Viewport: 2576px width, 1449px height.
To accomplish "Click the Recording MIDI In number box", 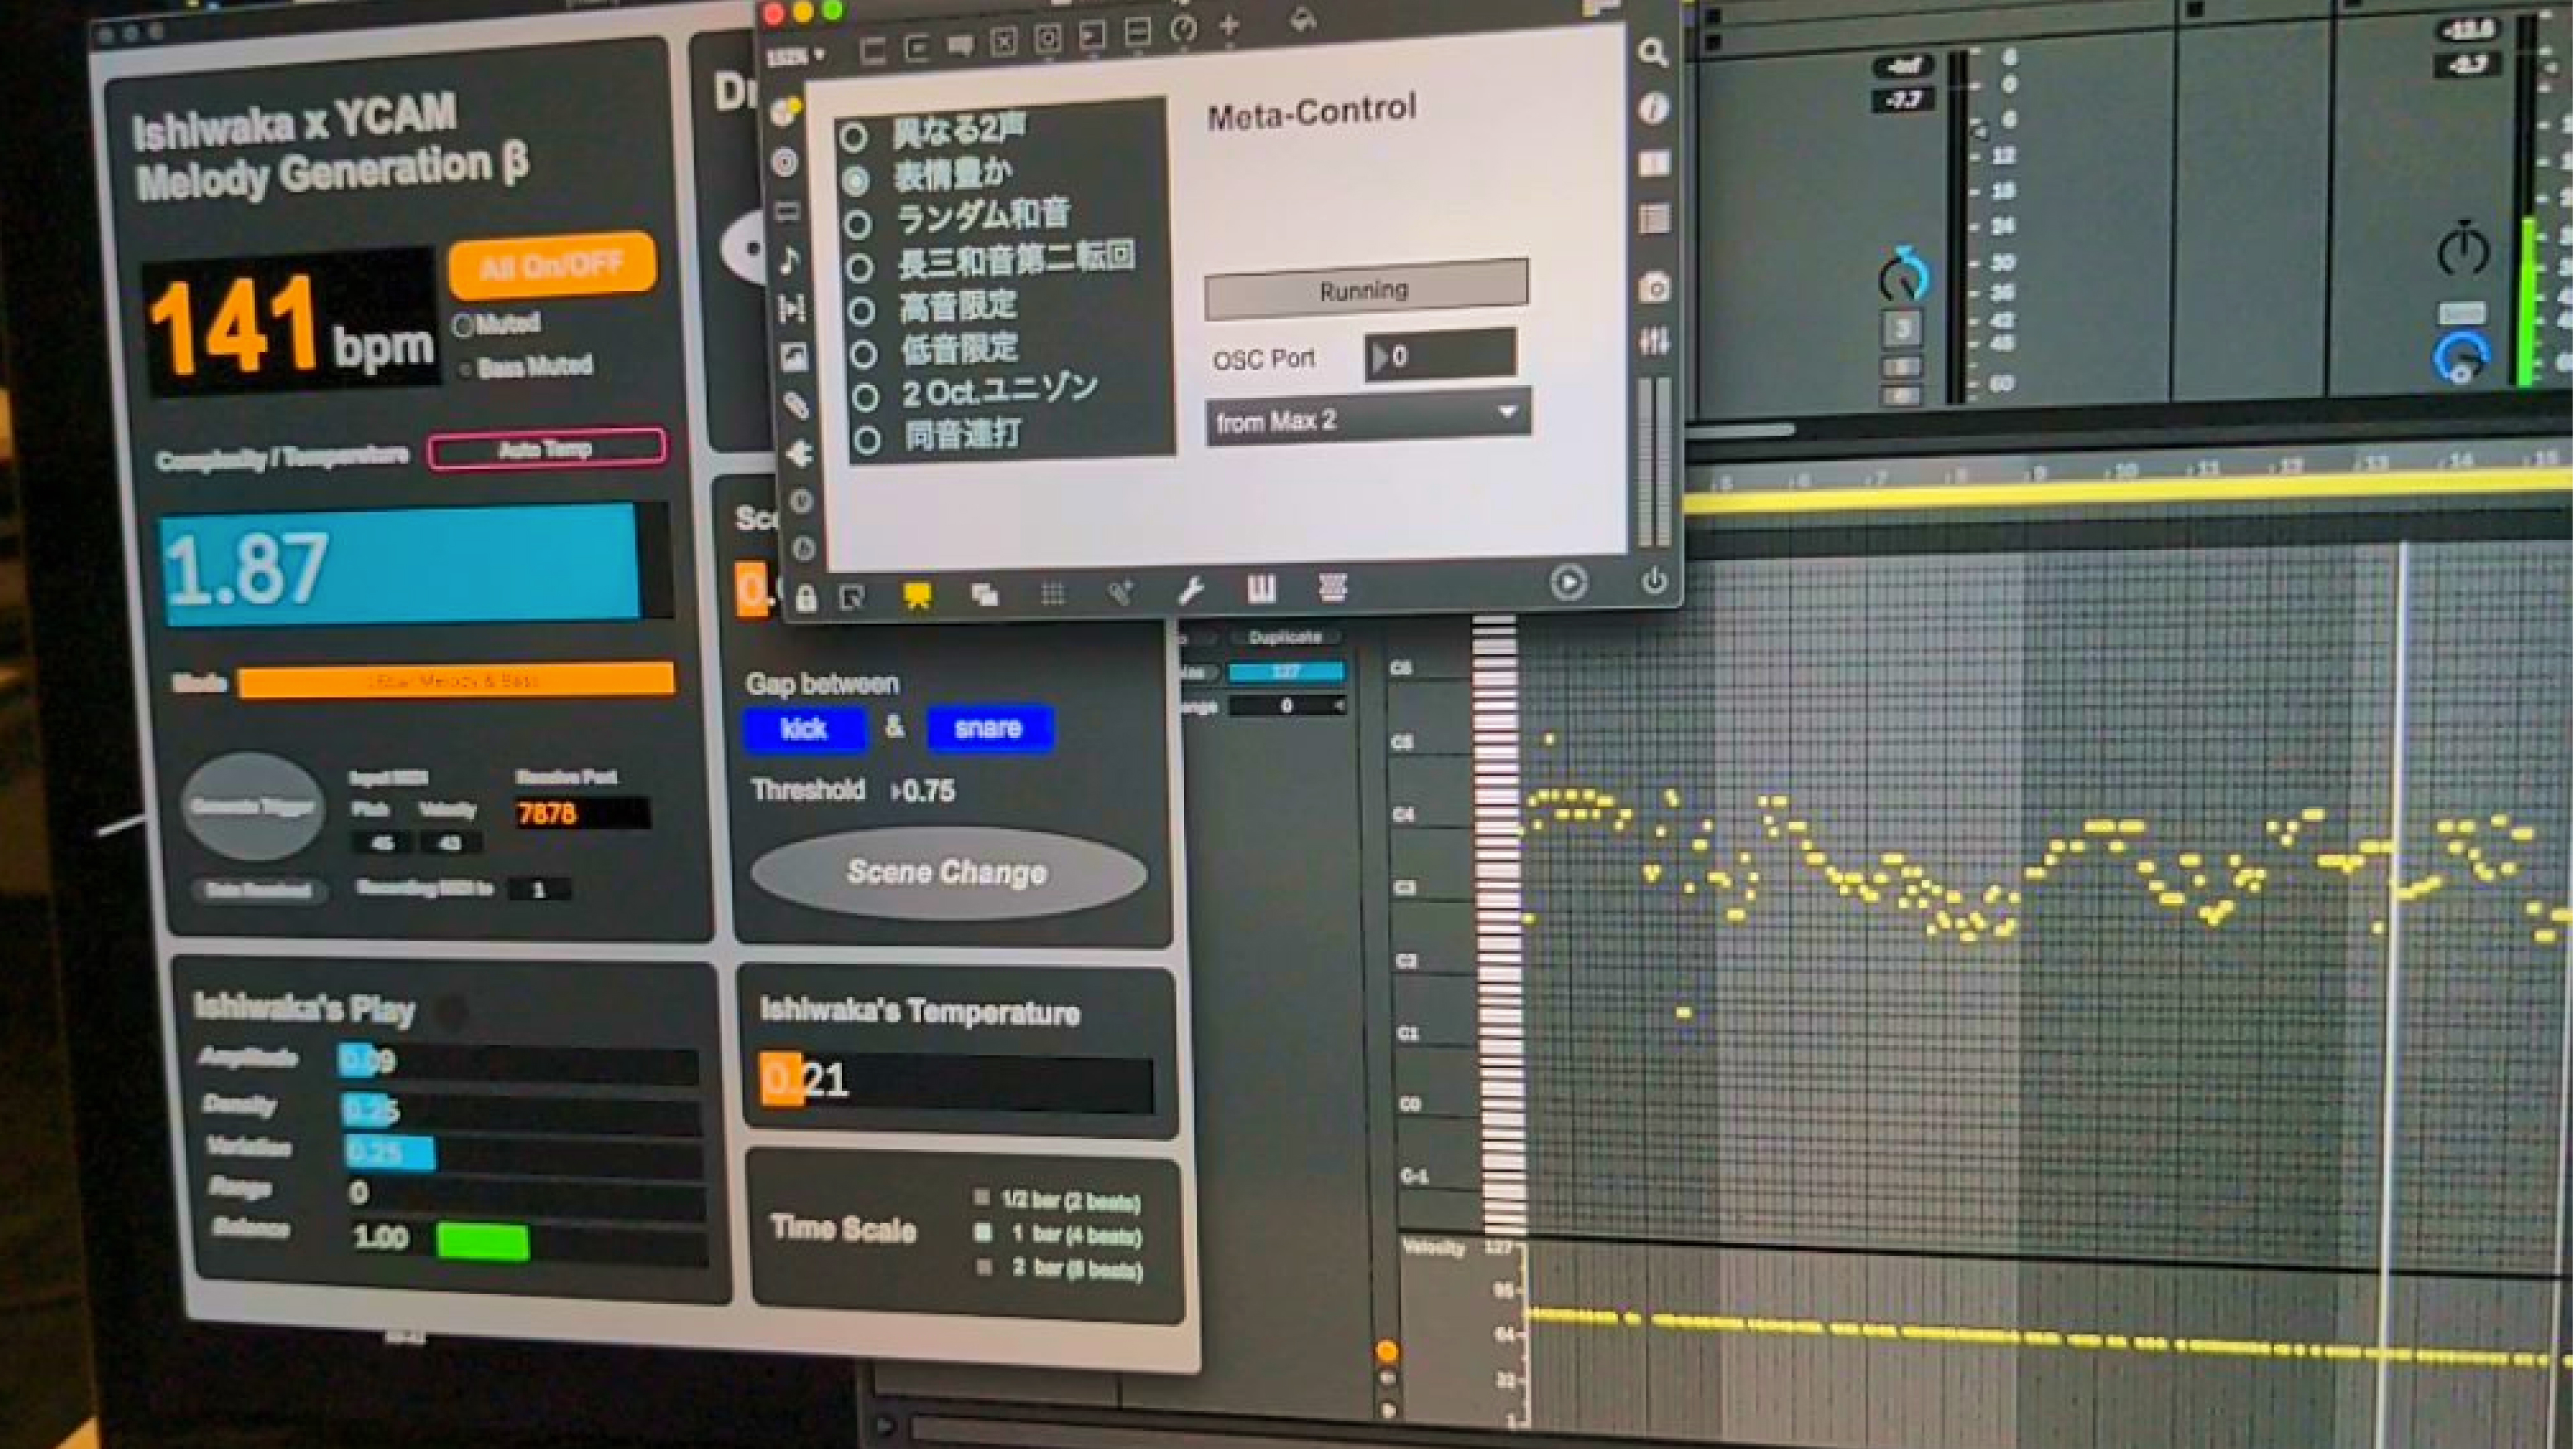I will [x=539, y=889].
